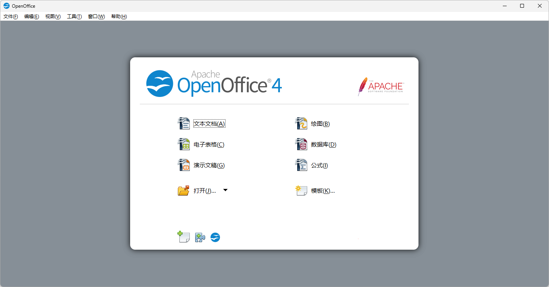549x287 pixels.
Task: Open the OpenOffice title bar system icon
Action: (x=7, y=6)
